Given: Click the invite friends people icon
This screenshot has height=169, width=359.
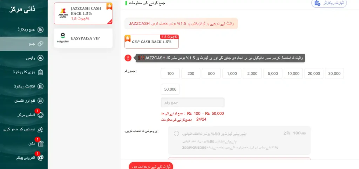Looking at the screenshot, I should 40,129.
